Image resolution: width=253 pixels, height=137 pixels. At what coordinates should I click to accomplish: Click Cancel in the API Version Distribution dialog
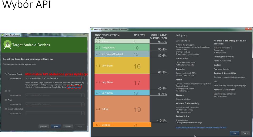click(x=245, y=133)
